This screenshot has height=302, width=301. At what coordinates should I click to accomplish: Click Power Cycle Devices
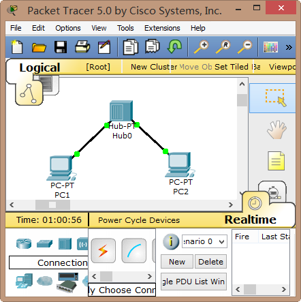(139, 220)
